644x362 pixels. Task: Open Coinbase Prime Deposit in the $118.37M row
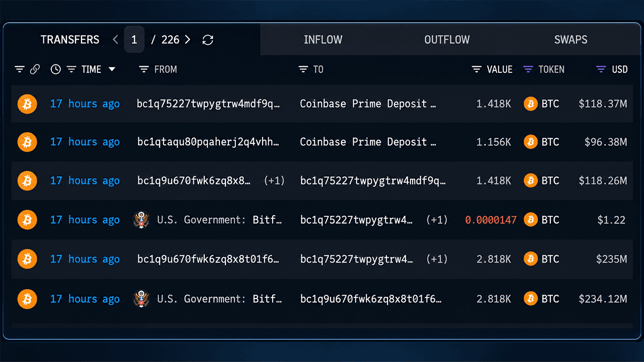[x=368, y=104]
